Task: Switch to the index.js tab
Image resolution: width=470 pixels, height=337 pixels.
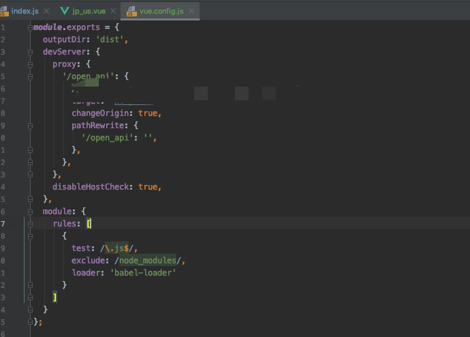Action: point(25,11)
